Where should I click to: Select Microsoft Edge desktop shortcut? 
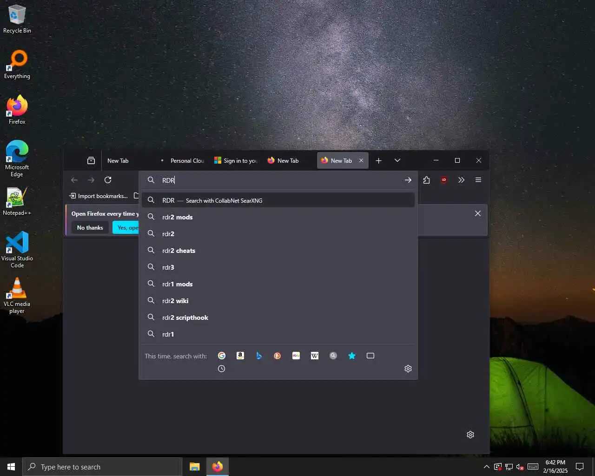pos(17,159)
